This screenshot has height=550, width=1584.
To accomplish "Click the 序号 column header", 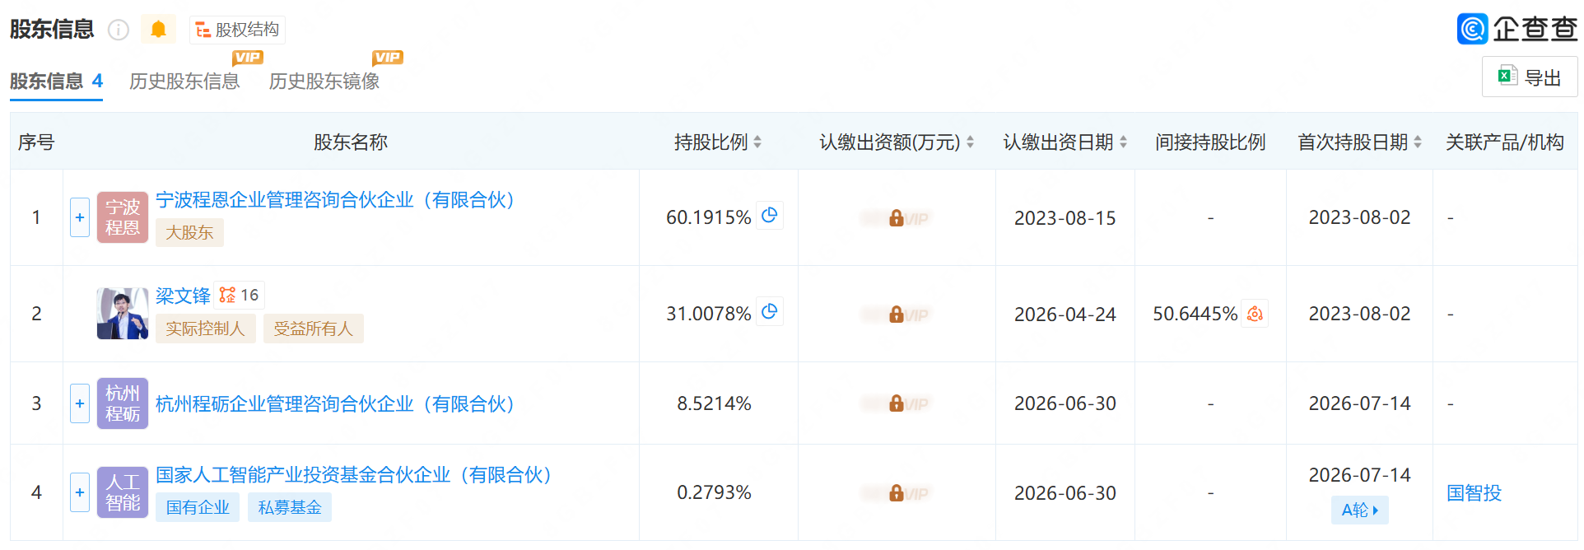I will [x=36, y=142].
